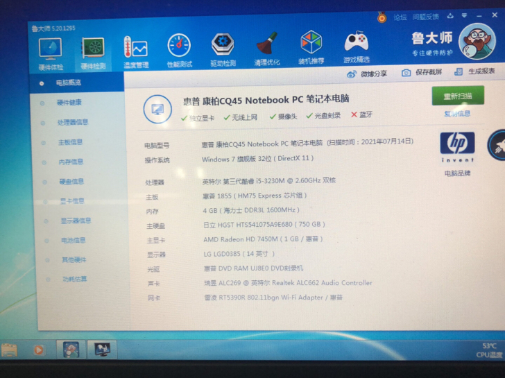Click 蓝牙 feature label with red X

(366, 114)
